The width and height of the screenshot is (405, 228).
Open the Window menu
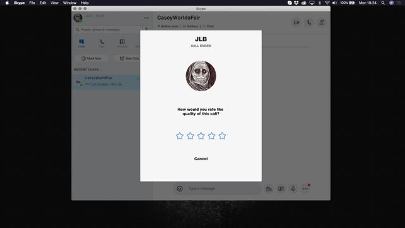click(70, 3)
